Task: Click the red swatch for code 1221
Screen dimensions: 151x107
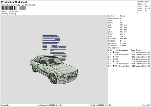Action: (x=114, y=61)
